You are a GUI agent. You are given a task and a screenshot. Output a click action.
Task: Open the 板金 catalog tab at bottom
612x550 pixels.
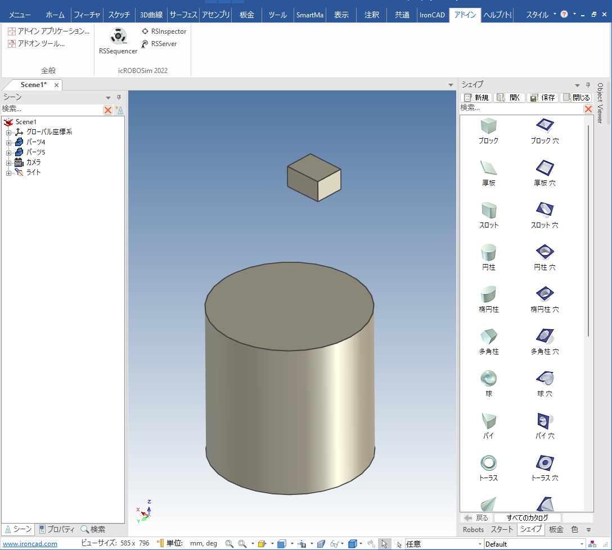[556, 529]
